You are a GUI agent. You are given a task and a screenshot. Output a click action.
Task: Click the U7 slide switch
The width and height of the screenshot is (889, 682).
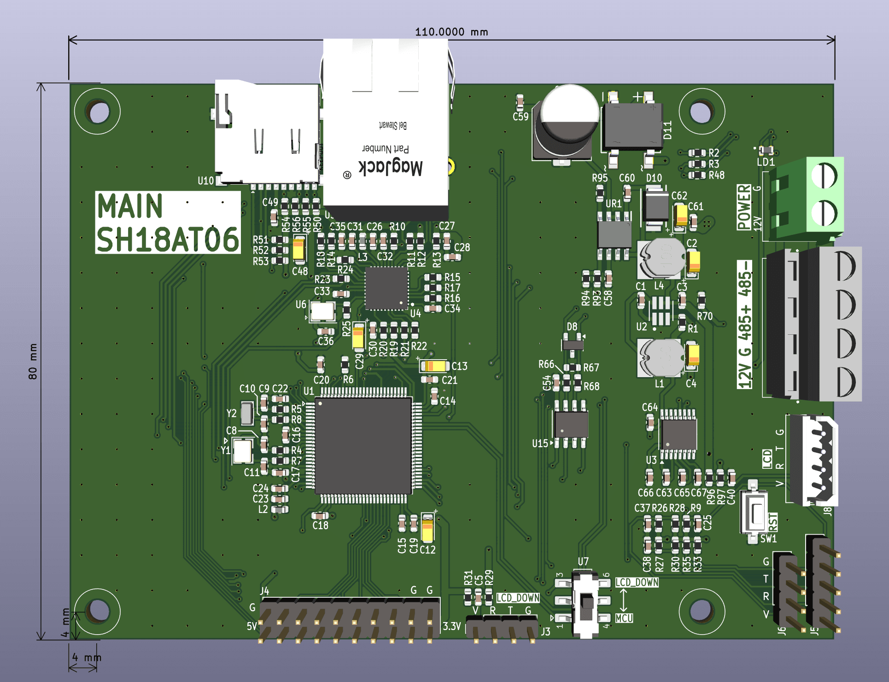point(585,603)
